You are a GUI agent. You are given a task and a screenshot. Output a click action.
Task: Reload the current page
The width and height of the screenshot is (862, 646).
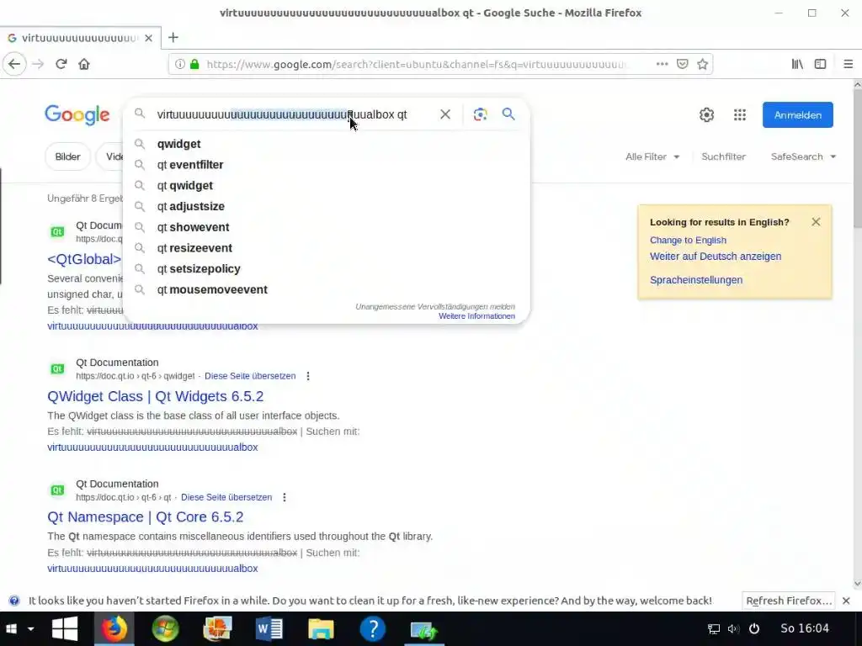pyautogui.click(x=61, y=64)
